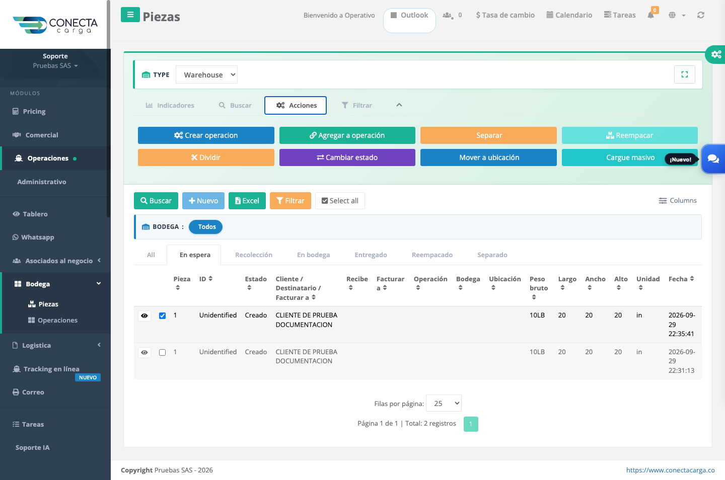Click the Dividir scissors button

point(206,157)
